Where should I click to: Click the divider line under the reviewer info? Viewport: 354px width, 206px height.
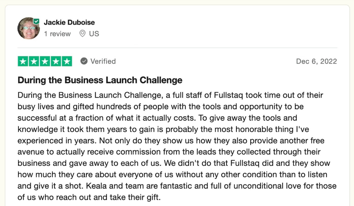pyautogui.click(x=177, y=48)
